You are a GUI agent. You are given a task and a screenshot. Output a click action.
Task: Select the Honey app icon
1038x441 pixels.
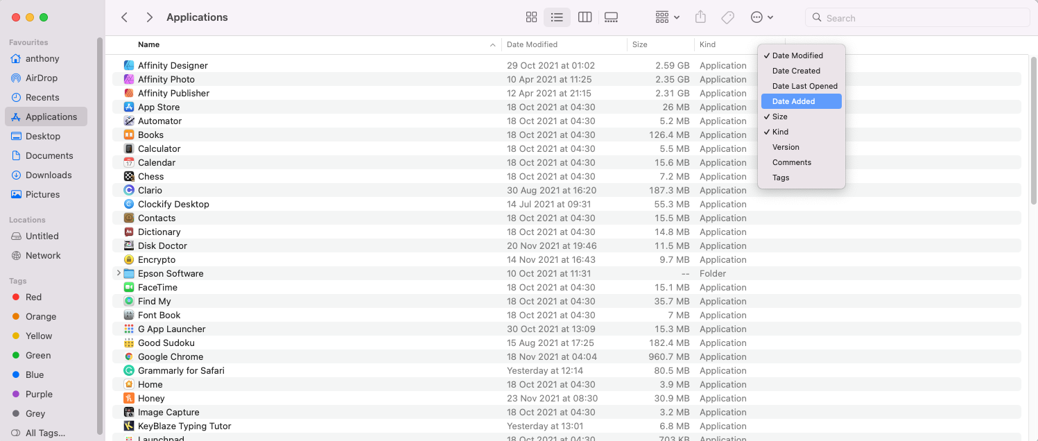click(129, 398)
